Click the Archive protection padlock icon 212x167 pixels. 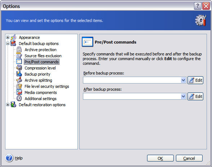coord(19,50)
